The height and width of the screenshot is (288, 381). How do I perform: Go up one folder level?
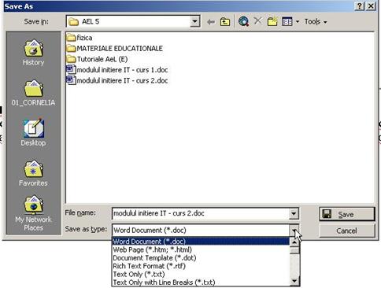click(225, 22)
